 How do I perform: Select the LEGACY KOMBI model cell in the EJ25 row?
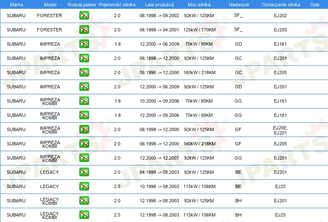(49, 215)
